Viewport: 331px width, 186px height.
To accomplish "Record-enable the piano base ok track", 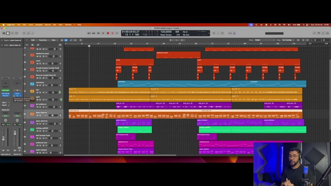I will (43, 115).
